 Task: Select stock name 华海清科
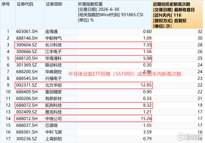pyautogui.click(x=54, y=58)
